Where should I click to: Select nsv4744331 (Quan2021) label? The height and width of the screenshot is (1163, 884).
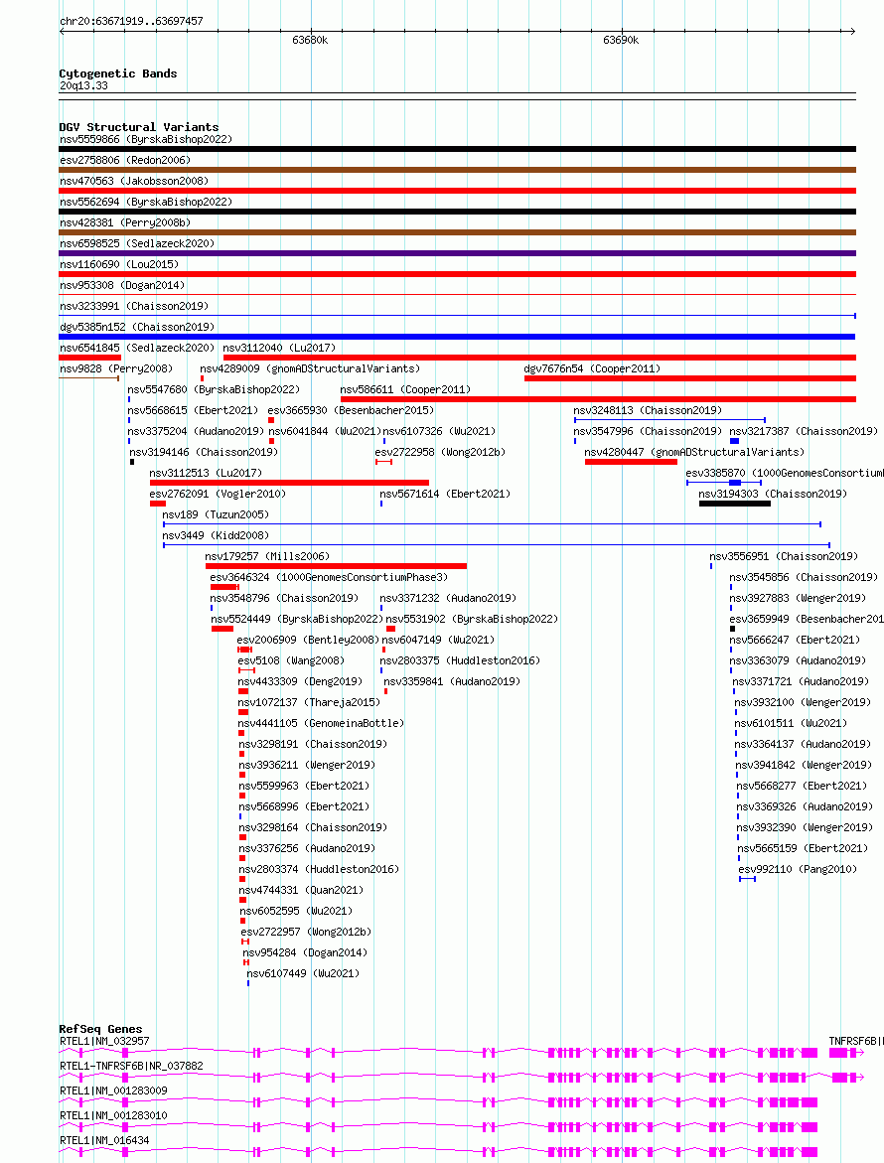click(301, 890)
